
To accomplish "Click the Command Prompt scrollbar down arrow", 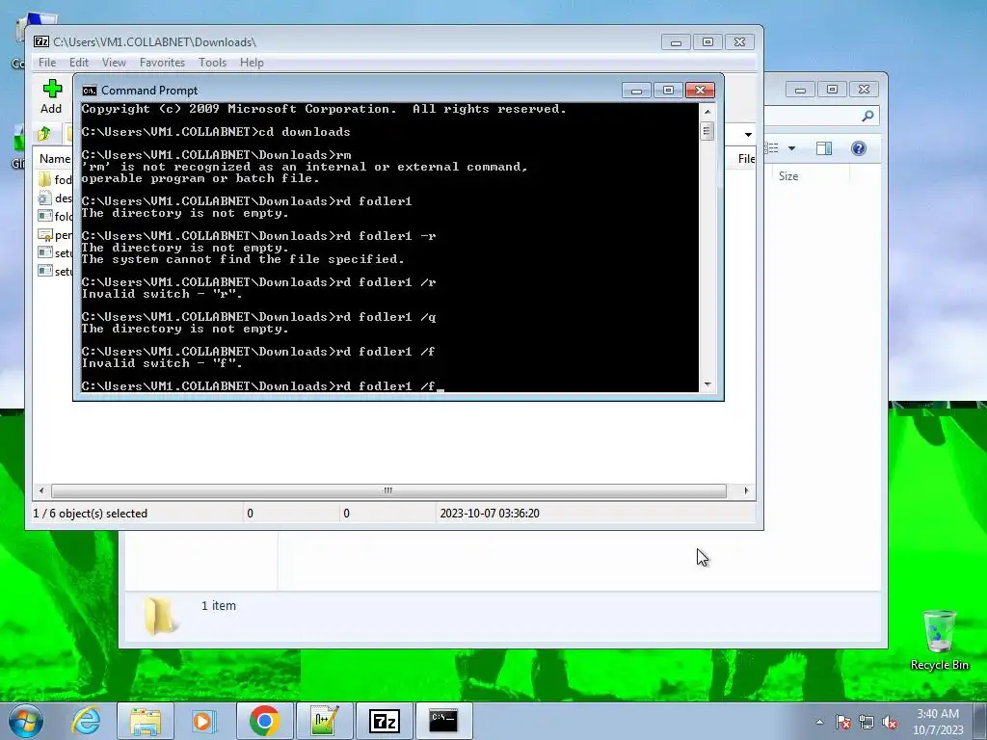I will [707, 383].
